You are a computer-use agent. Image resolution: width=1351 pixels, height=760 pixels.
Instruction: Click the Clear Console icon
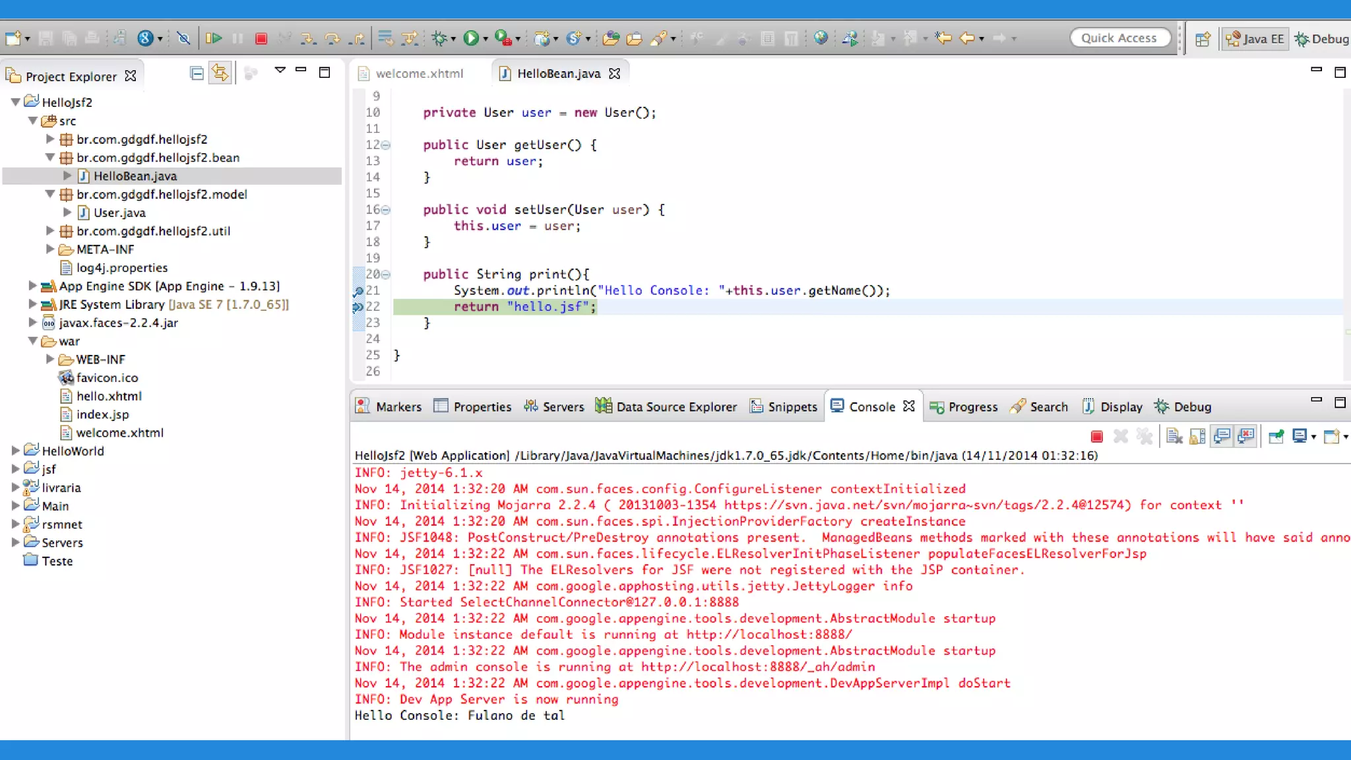click(x=1174, y=437)
